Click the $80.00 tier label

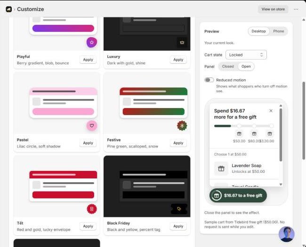254,141
